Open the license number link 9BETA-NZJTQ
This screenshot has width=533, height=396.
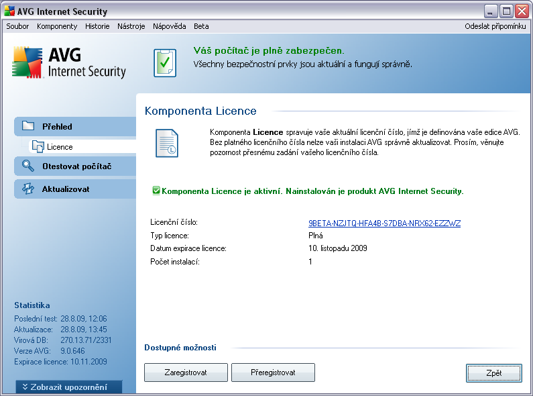pos(384,224)
